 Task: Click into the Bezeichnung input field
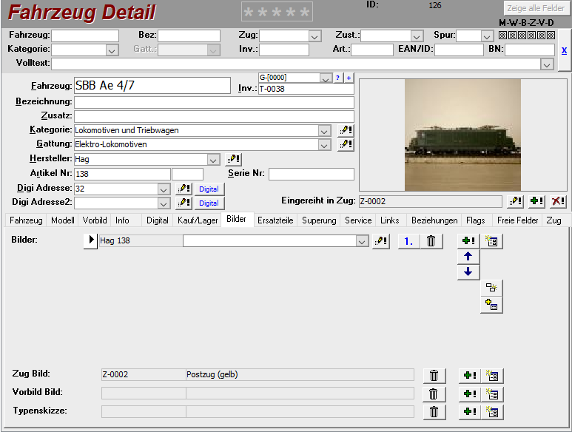tap(214, 102)
